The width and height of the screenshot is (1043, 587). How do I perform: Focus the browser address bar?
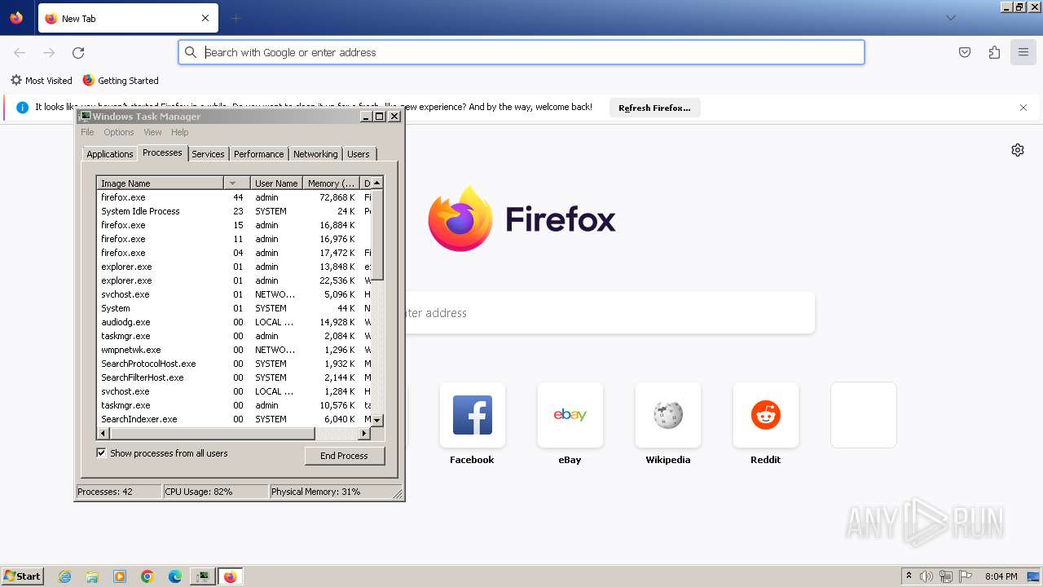coord(521,52)
